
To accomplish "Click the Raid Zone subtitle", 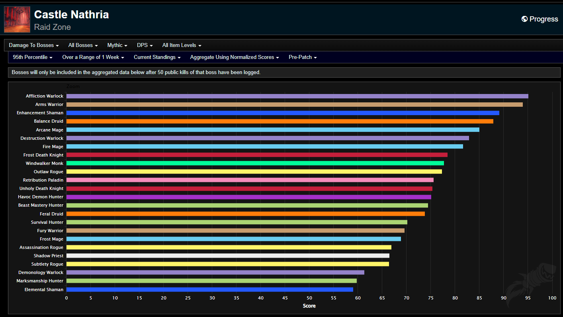I will [53, 27].
